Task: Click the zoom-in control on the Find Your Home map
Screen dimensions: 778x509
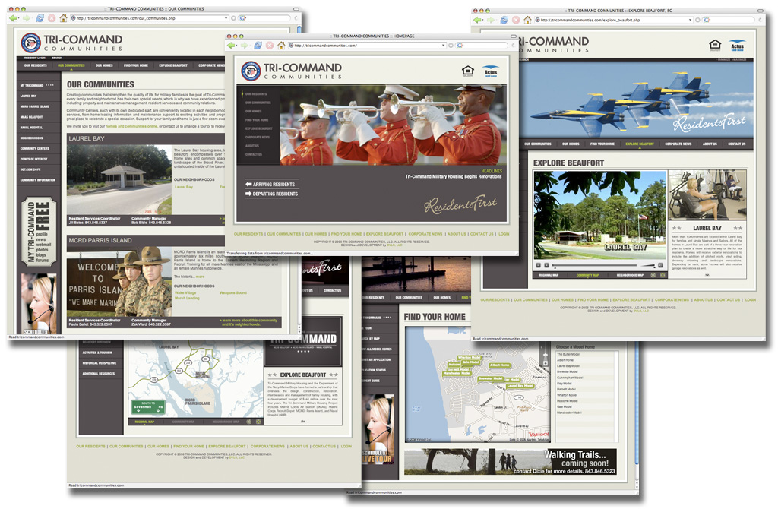Action: pos(546,355)
